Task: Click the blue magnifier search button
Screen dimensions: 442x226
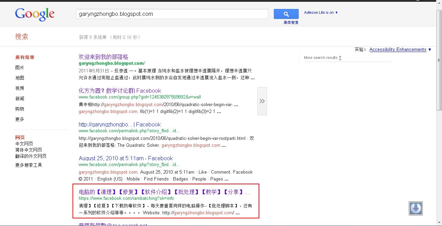Action: (x=286, y=14)
